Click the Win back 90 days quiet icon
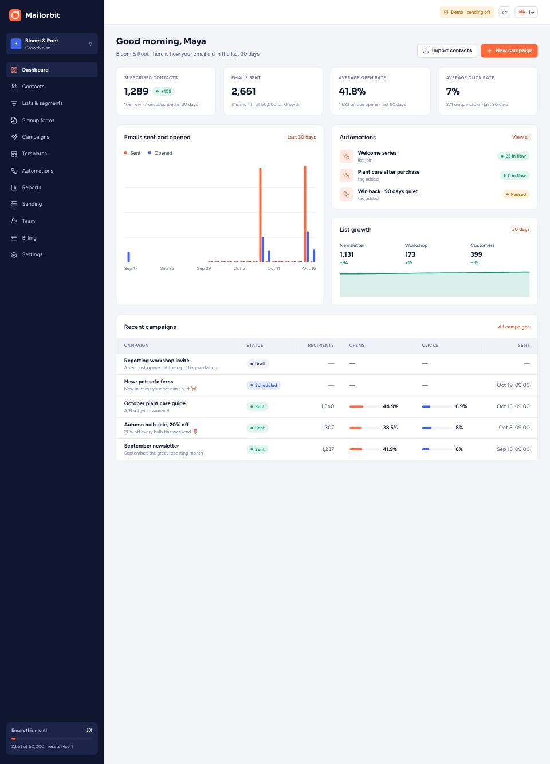This screenshot has width=550, height=764. (346, 194)
